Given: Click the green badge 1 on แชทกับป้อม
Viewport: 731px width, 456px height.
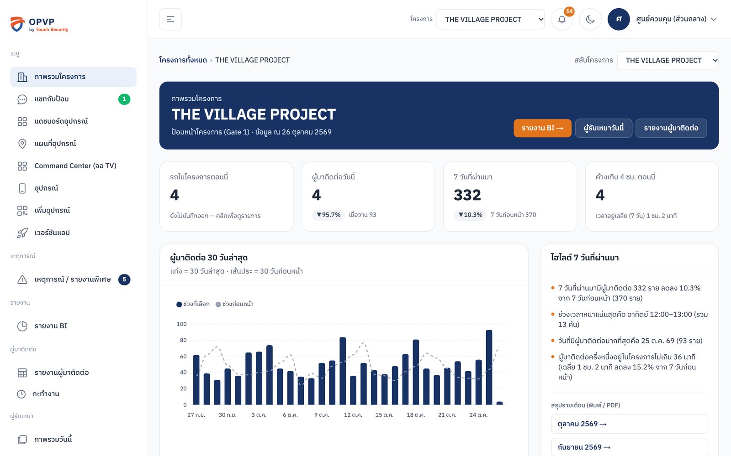Looking at the screenshot, I should pos(124,99).
